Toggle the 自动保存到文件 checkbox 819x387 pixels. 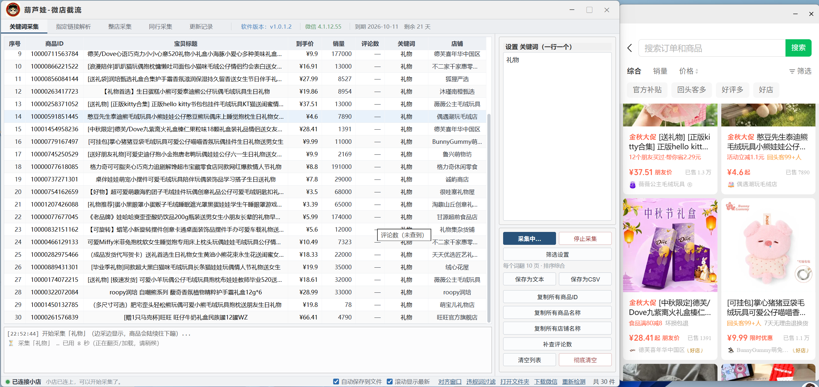click(x=336, y=382)
